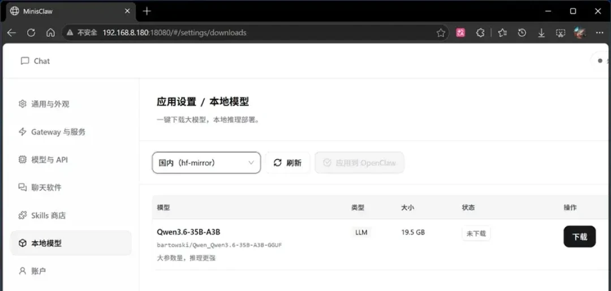Open a new browser tab with plus

click(147, 11)
